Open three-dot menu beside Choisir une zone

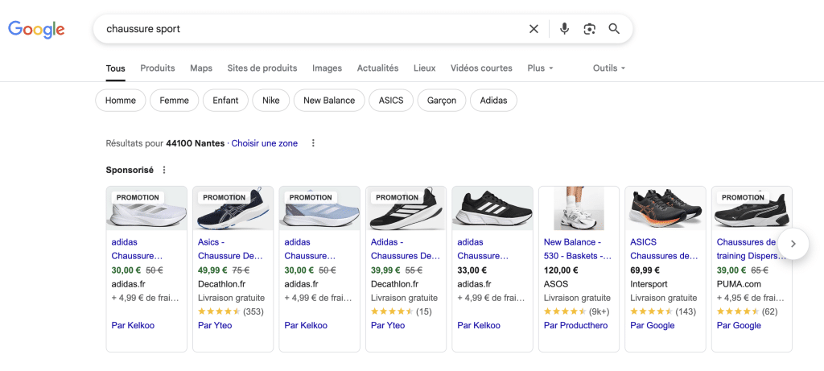pyautogui.click(x=313, y=143)
